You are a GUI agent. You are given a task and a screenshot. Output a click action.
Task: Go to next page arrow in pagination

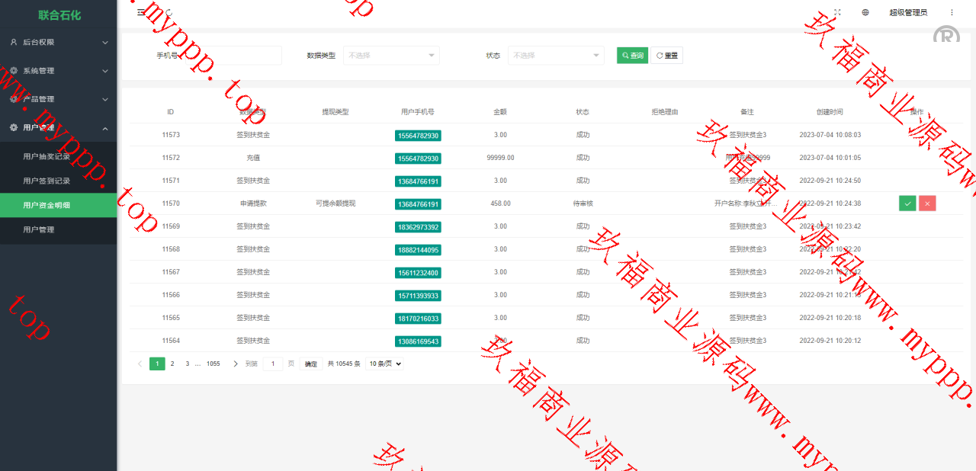pos(236,364)
